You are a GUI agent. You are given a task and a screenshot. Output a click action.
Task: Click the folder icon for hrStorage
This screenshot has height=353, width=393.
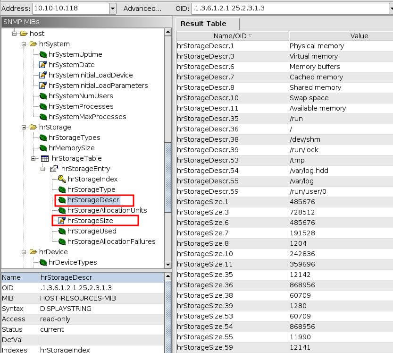(33, 127)
